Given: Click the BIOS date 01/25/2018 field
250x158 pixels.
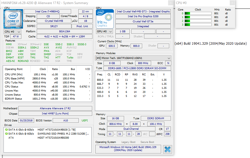Looking at the screenshot, I should pos(26,121).
